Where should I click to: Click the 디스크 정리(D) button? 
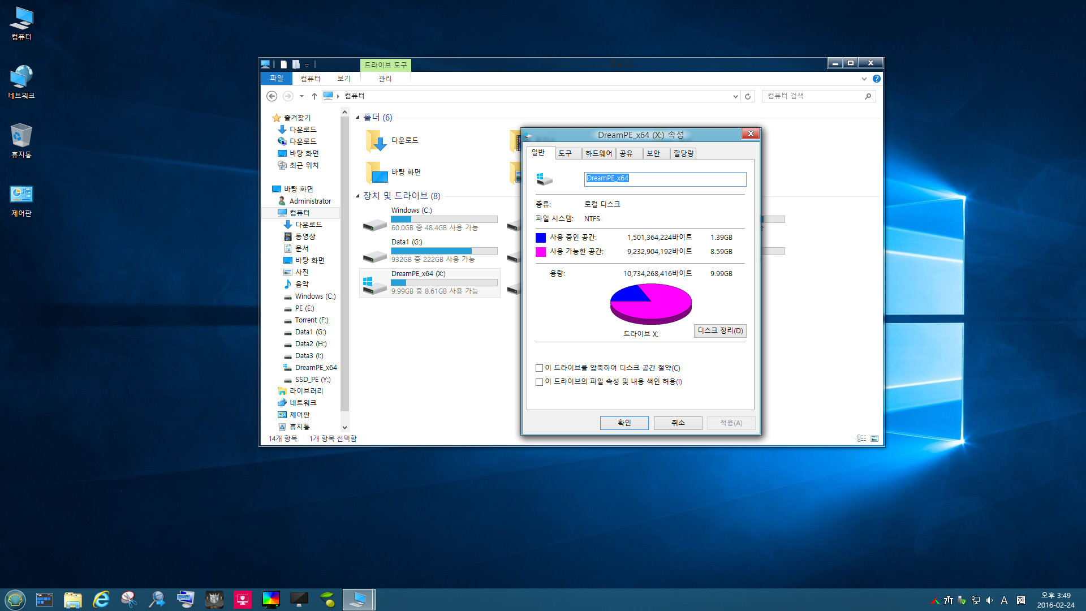720,330
